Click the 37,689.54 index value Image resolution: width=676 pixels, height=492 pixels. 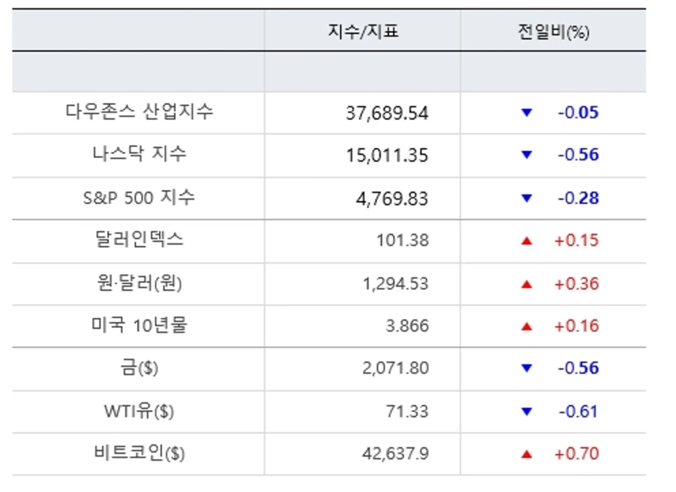coord(387,112)
